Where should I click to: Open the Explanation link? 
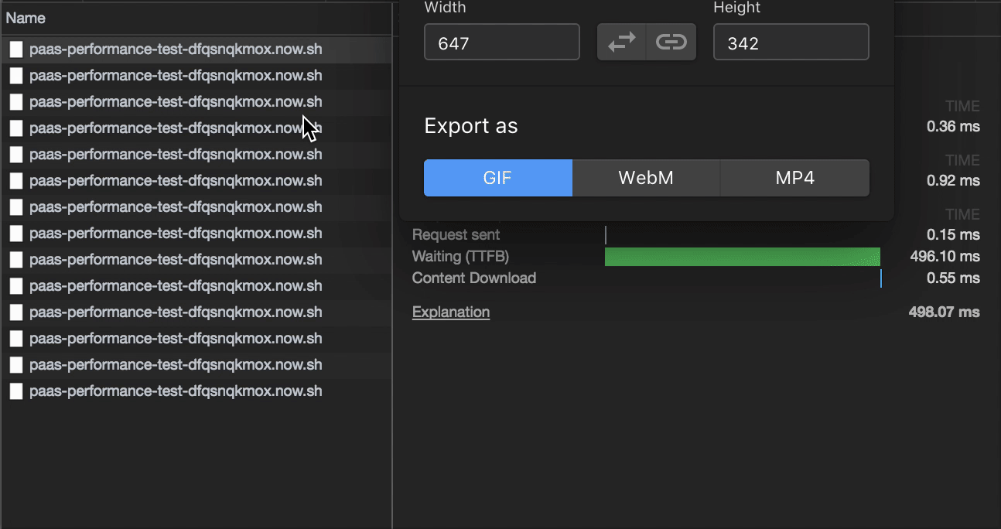pos(451,312)
